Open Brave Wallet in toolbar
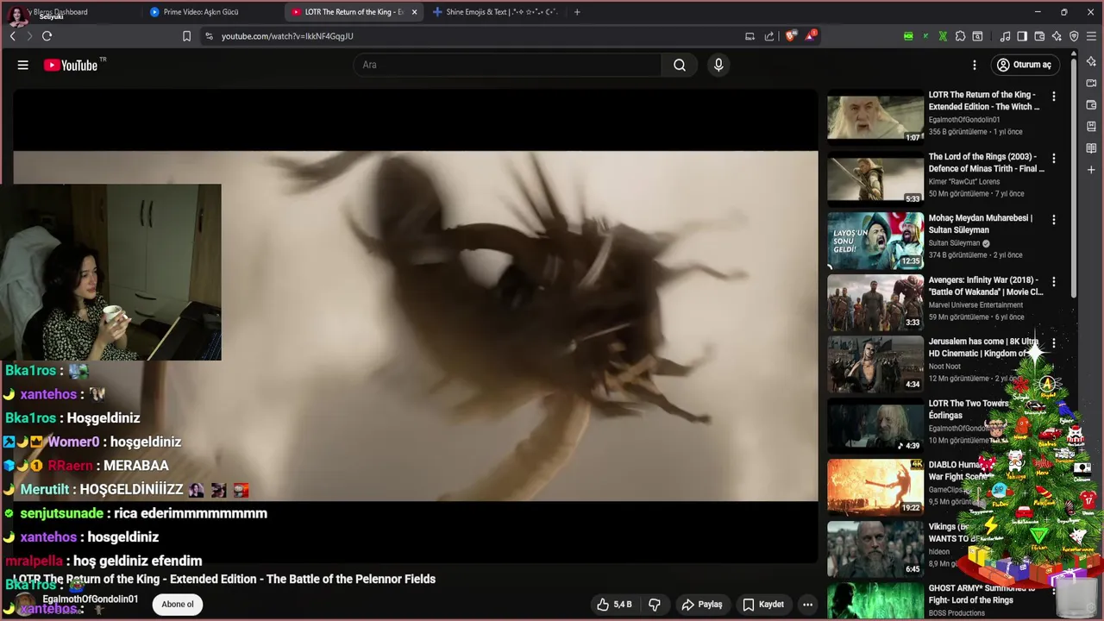This screenshot has height=621, width=1104. tap(1039, 36)
